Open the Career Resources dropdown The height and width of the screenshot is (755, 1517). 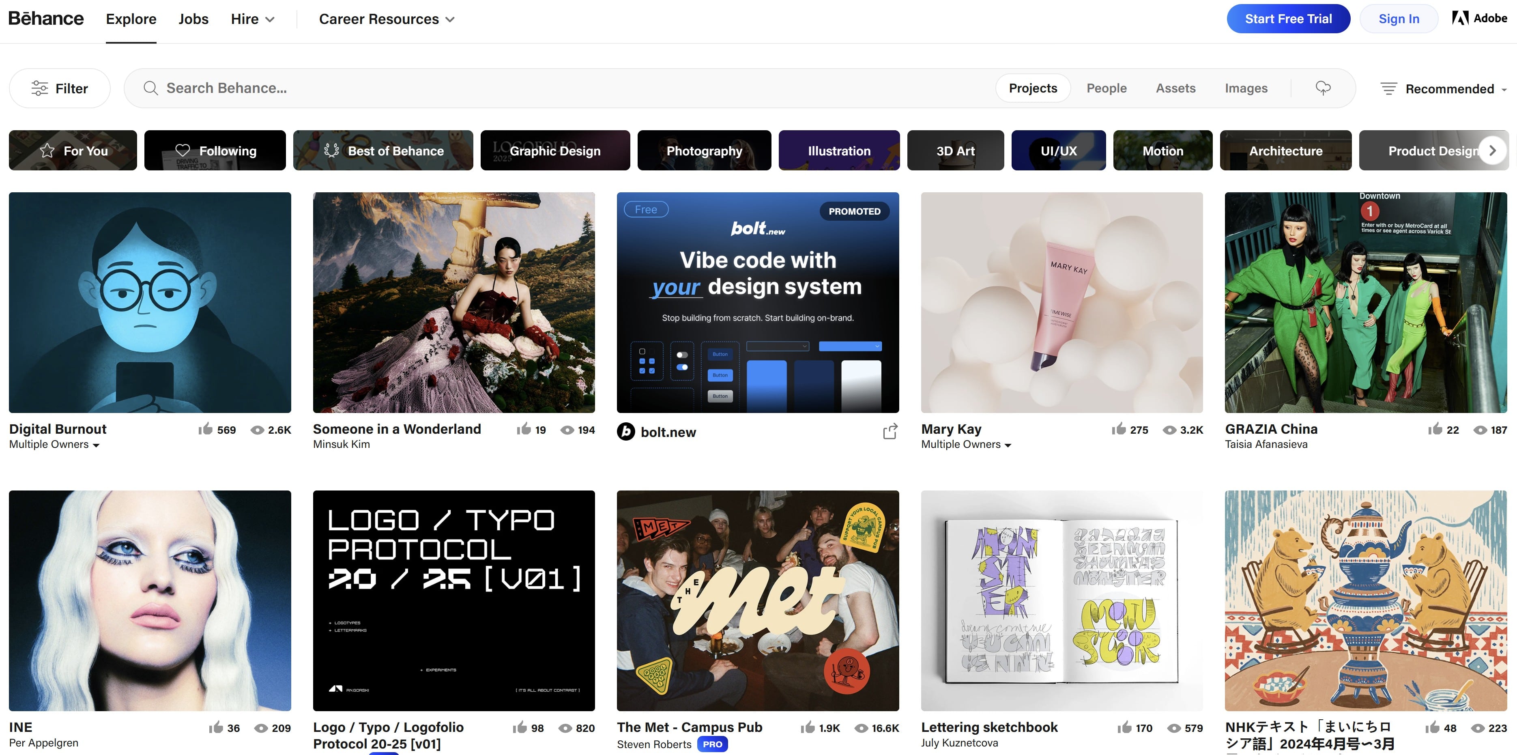386,19
